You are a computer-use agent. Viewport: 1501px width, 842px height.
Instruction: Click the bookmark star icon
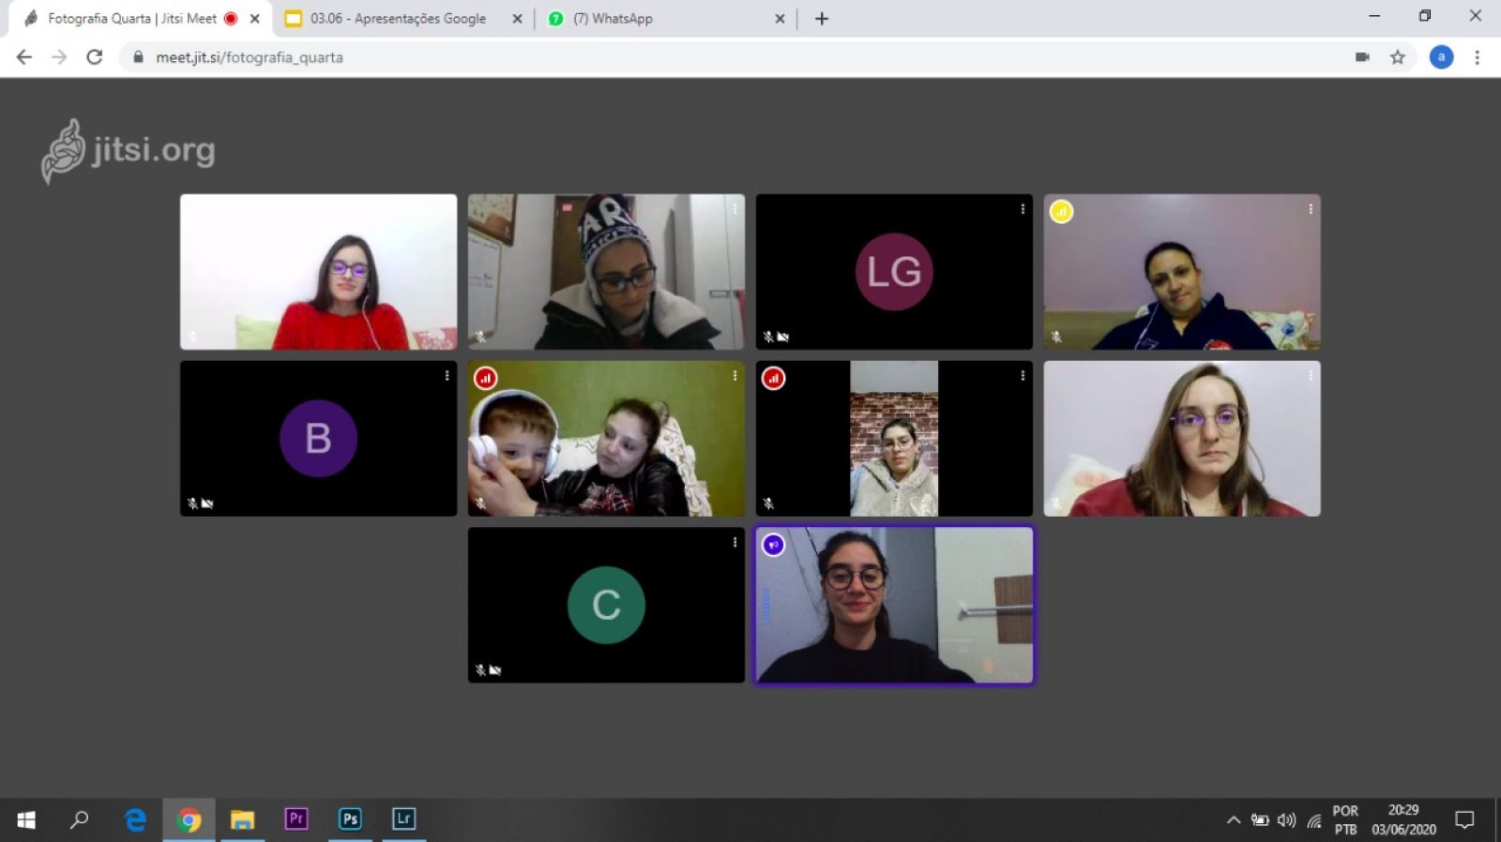1398,57
